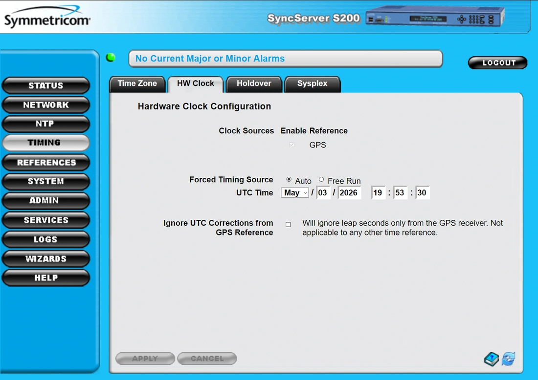Select the HW Clock tab
Image resolution: width=538 pixels, height=380 pixels.
tap(196, 84)
